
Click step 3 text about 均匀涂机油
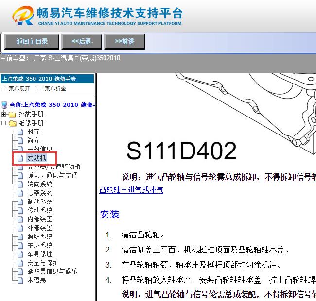201,265
